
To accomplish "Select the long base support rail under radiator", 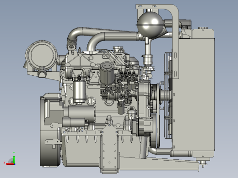I will 159,164.
